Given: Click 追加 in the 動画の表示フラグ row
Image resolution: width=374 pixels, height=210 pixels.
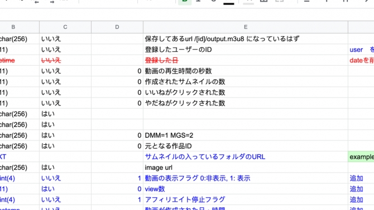Looking at the screenshot, I should coord(361,178).
